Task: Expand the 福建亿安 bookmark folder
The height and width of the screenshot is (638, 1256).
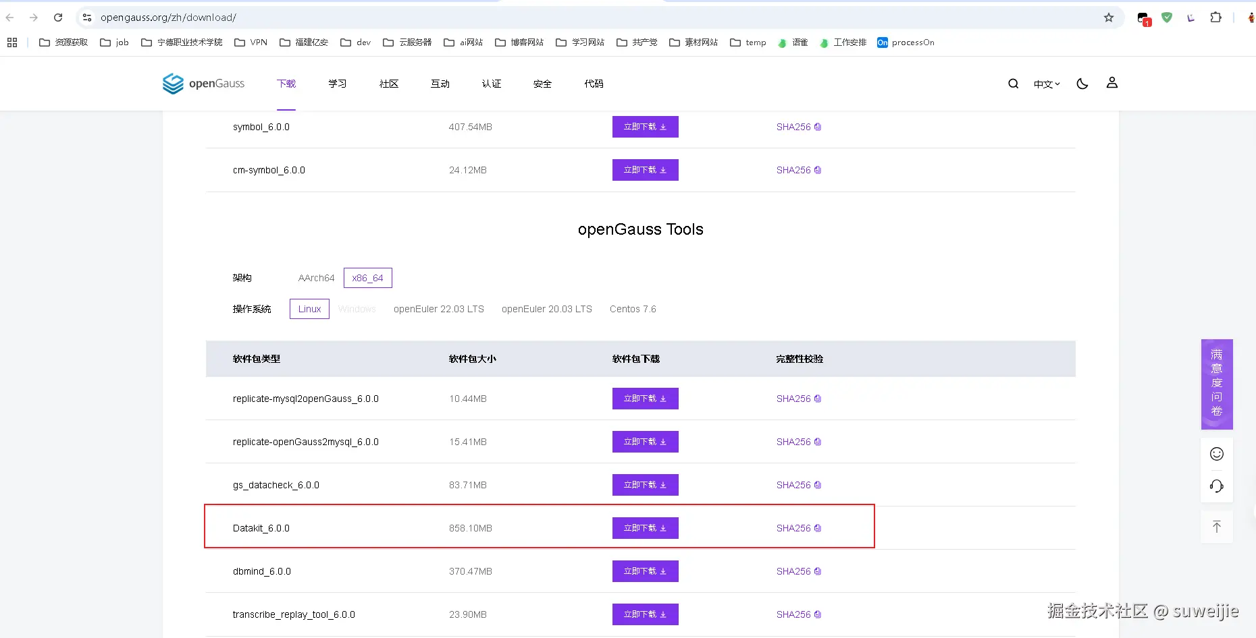Action: (x=304, y=42)
